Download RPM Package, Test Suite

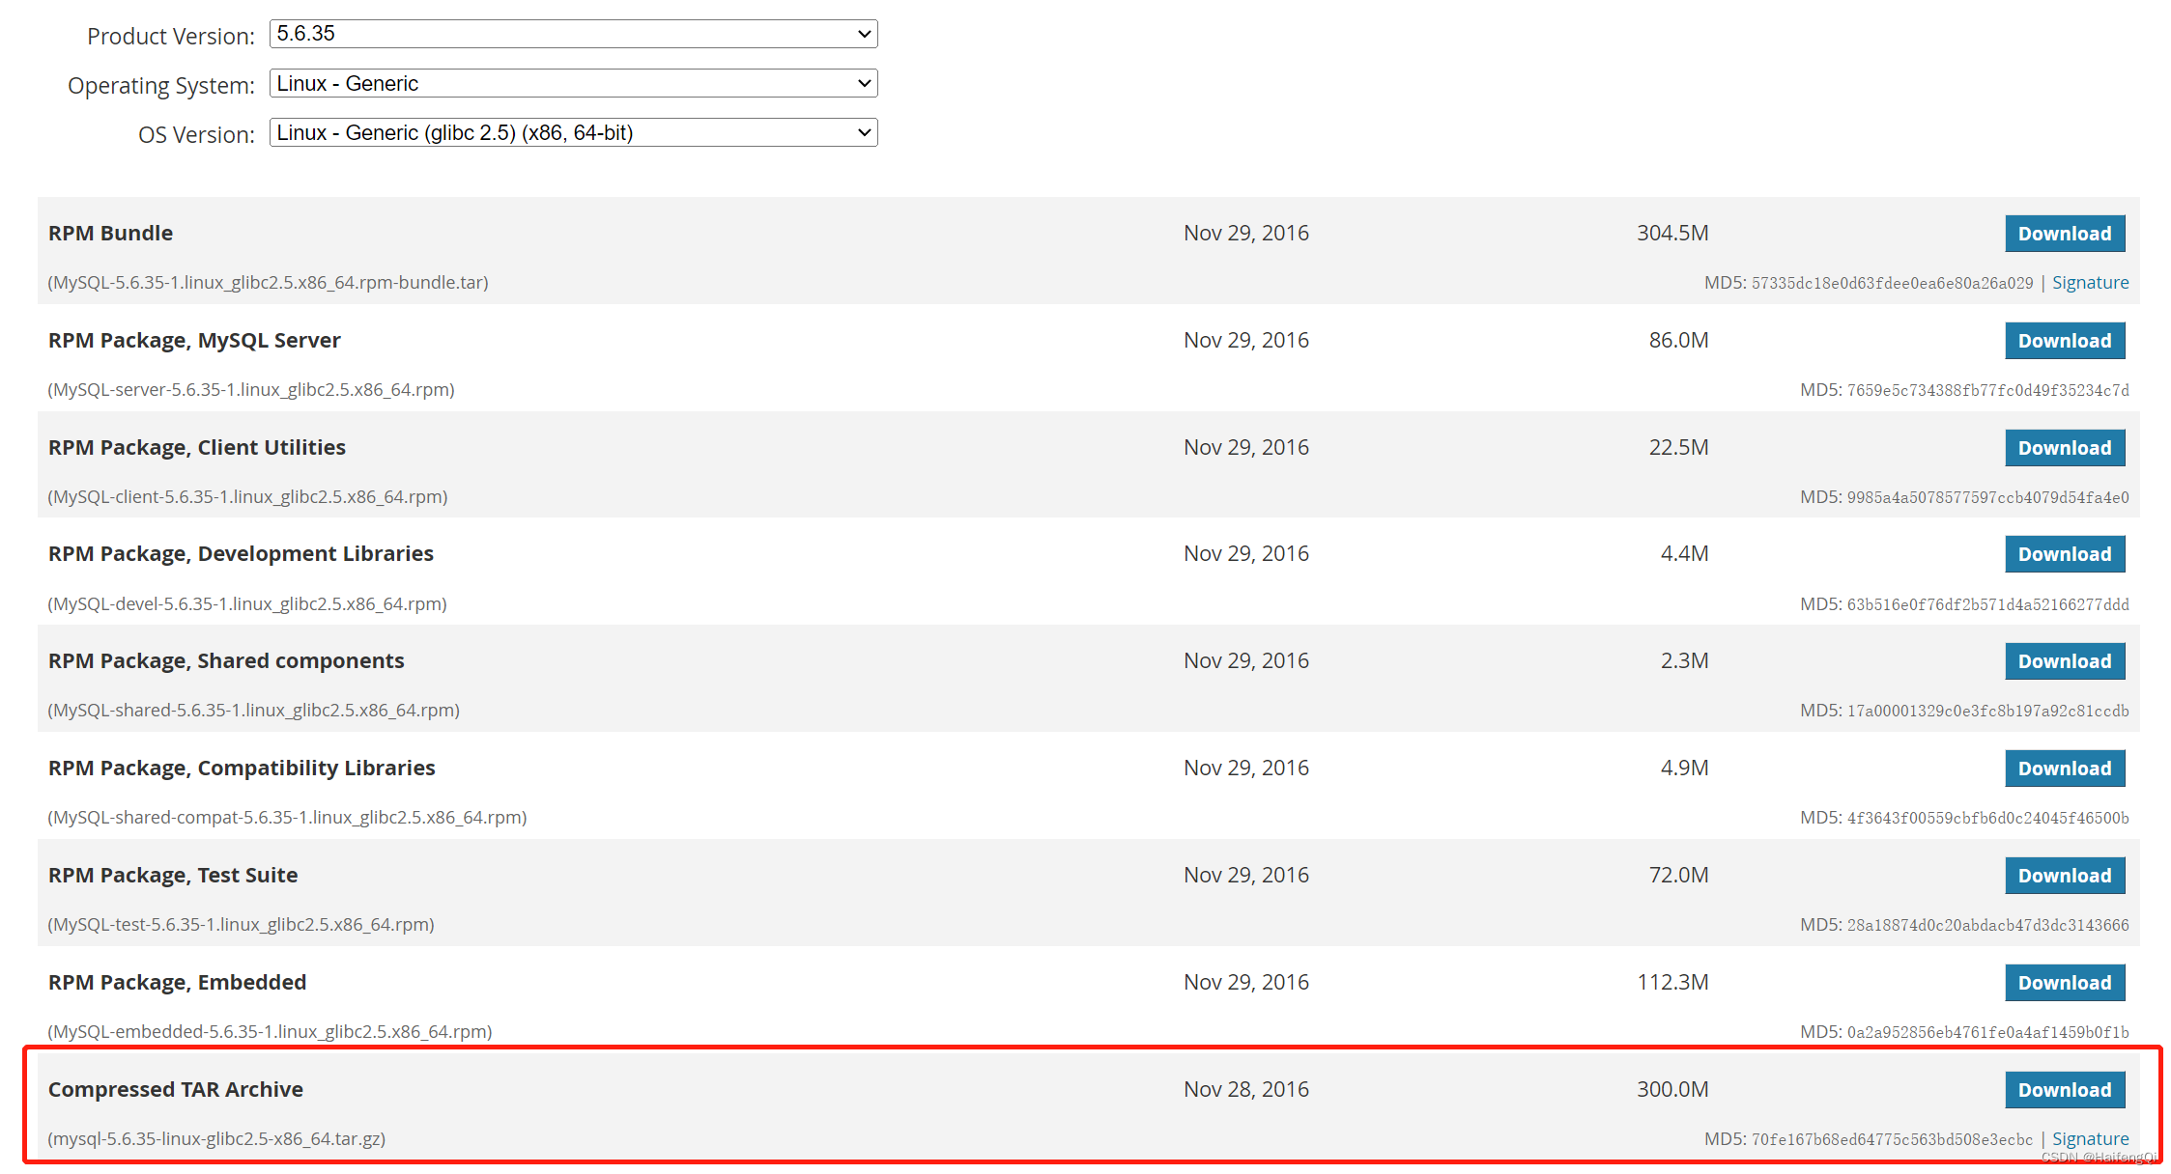[2065, 876]
